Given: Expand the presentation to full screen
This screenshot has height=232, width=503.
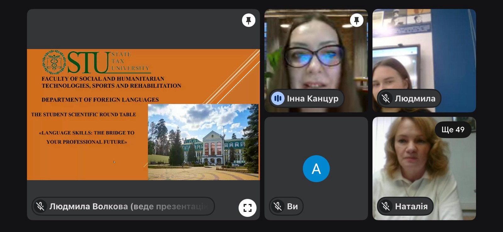Looking at the screenshot, I should (247, 208).
